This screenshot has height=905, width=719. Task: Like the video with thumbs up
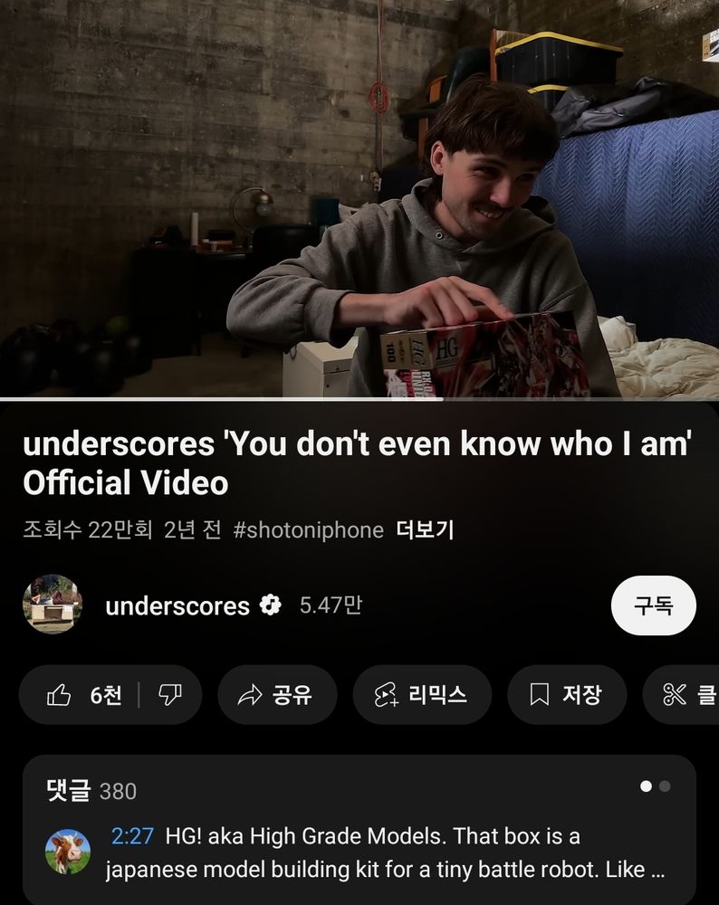click(59, 695)
